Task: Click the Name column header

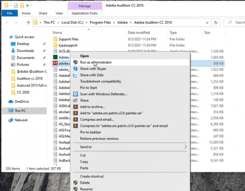Action: click(x=58, y=32)
